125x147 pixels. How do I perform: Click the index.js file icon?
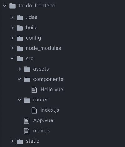coord(34,110)
